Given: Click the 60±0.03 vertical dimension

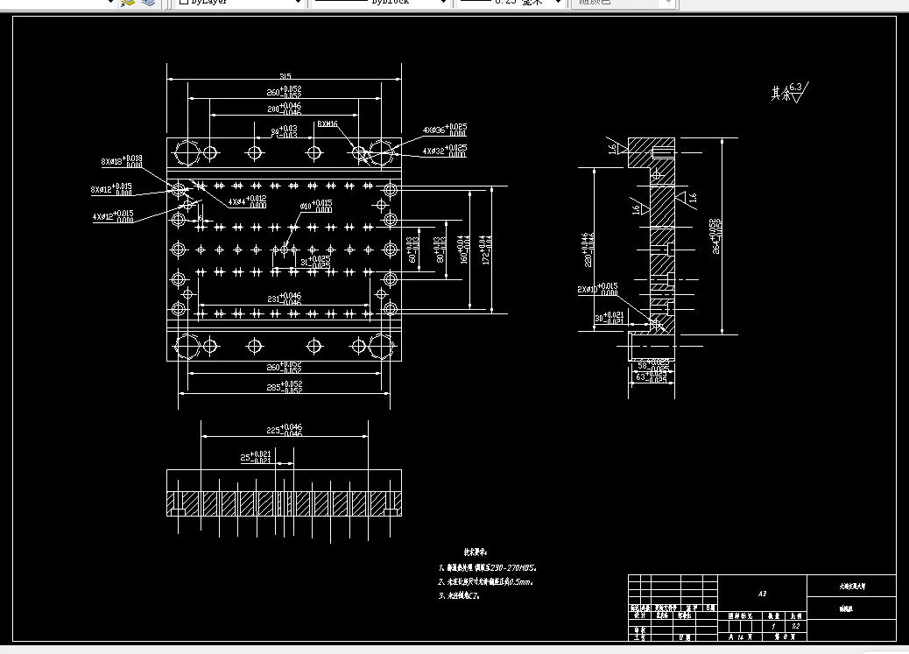Looking at the screenshot, I should (413, 250).
